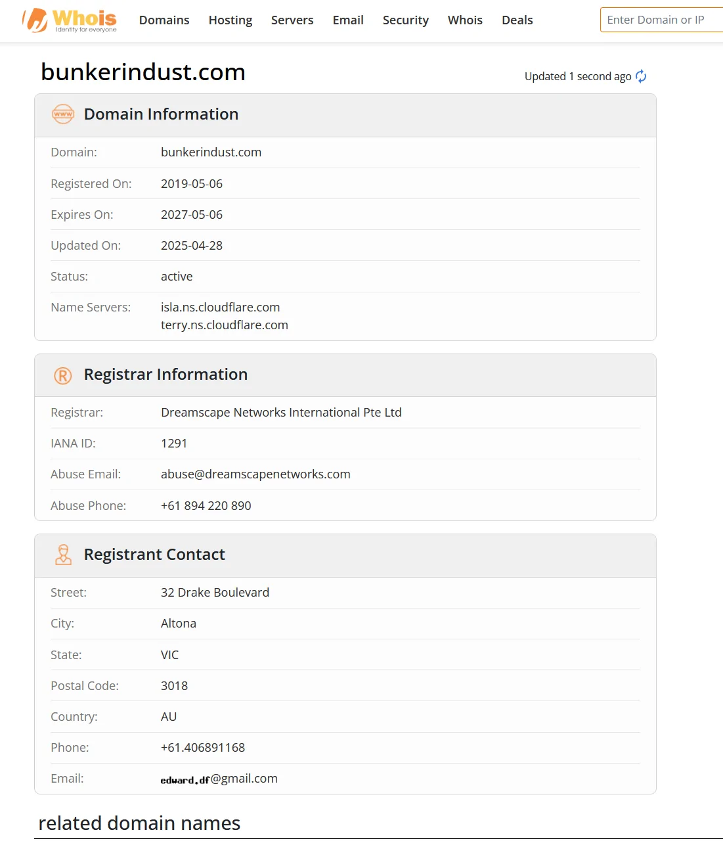Select the terry.ns.cloudflare.com name server
Image resolution: width=723 pixels, height=849 pixels.
(225, 325)
